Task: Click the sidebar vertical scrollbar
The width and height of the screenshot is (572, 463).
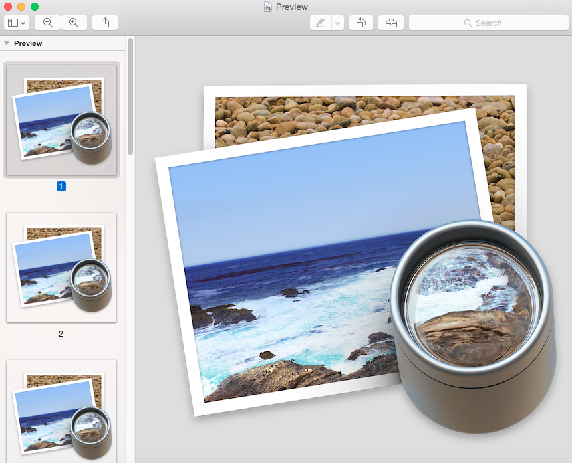Action: click(130, 96)
